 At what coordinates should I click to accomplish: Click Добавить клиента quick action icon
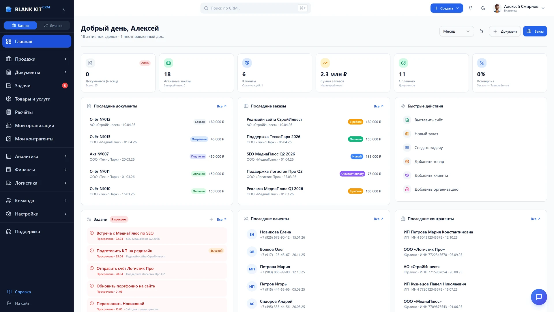[407, 175]
